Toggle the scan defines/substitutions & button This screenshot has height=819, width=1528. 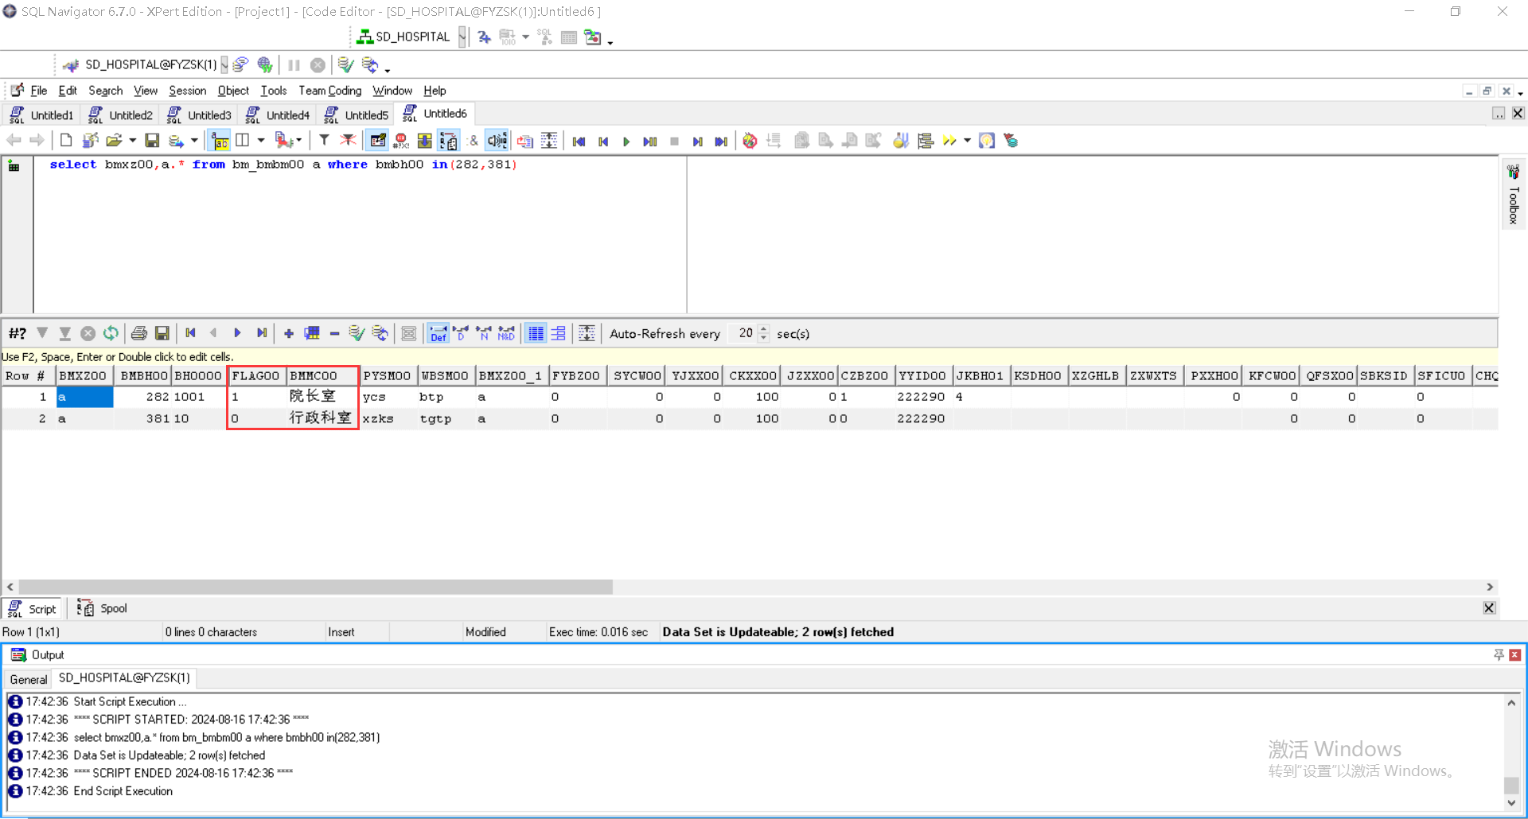click(474, 141)
